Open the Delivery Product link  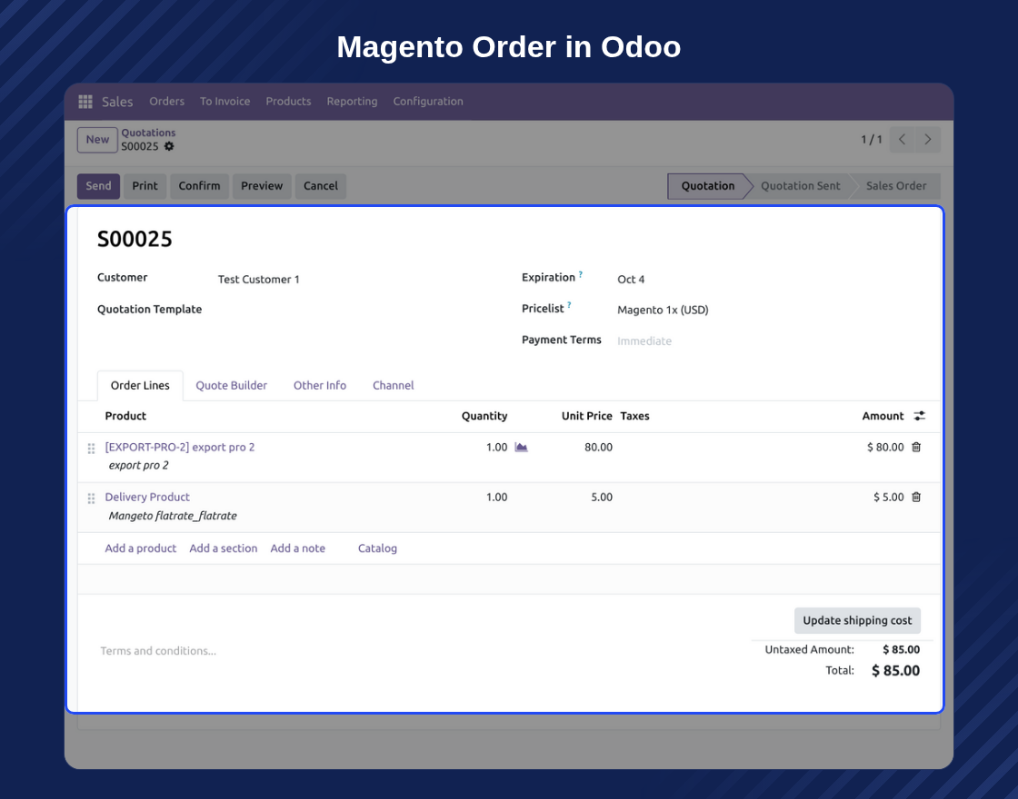pyautogui.click(x=147, y=497)
